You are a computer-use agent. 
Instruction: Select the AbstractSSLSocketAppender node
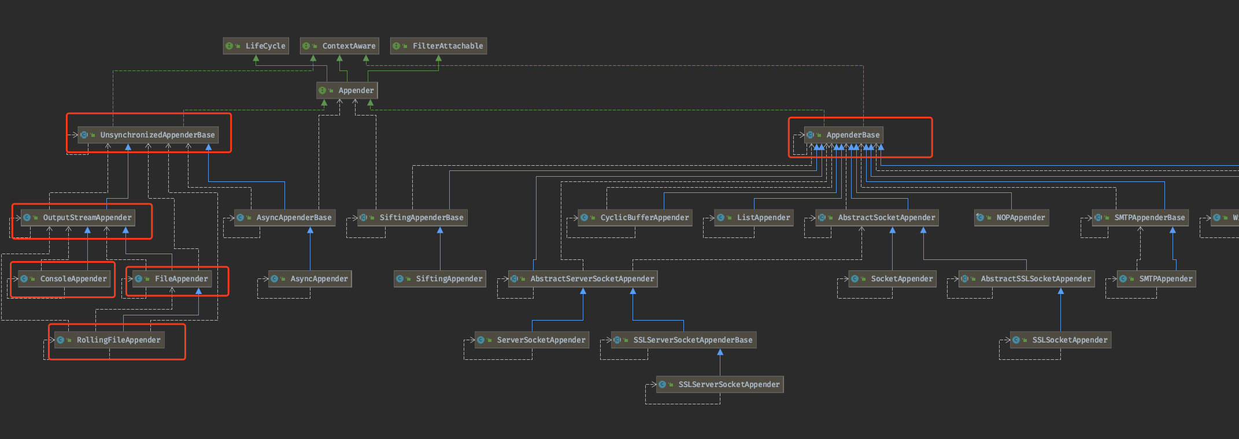pos(1026,279)
